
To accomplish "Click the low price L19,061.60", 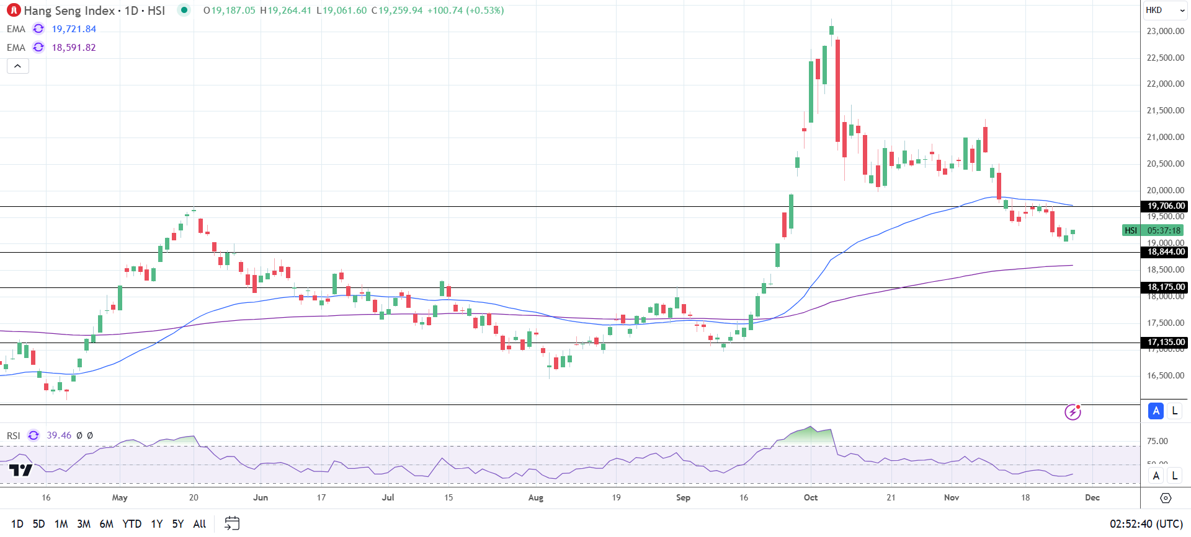I will 341,11.
